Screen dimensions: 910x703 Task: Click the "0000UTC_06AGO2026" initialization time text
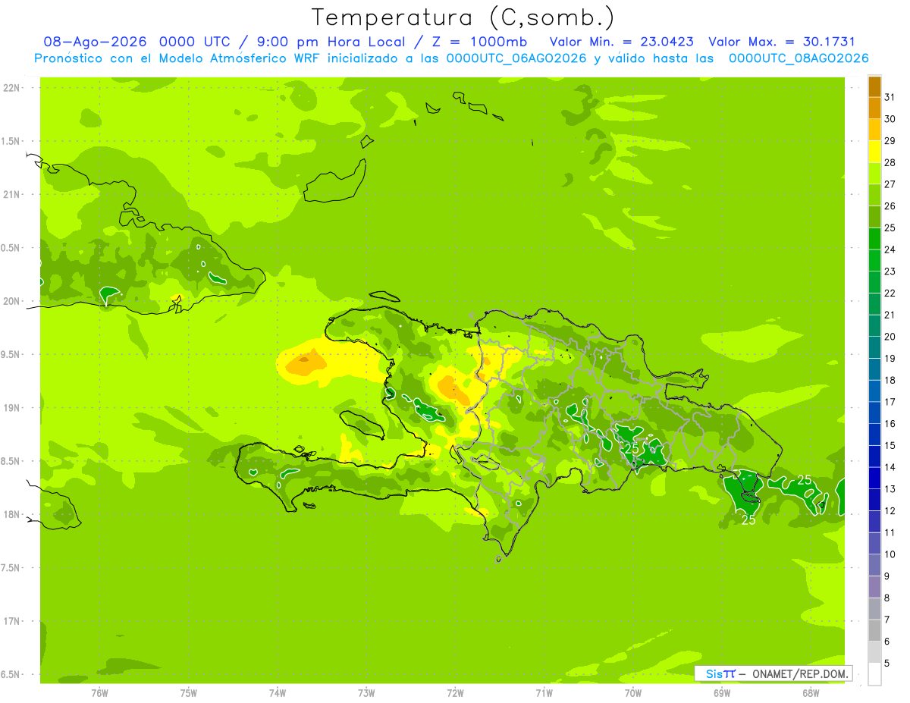click(x=516, y=58)
